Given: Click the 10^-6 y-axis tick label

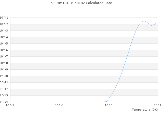Looking at the screenshot, I should pyautogui.click(x=4, y=50).
